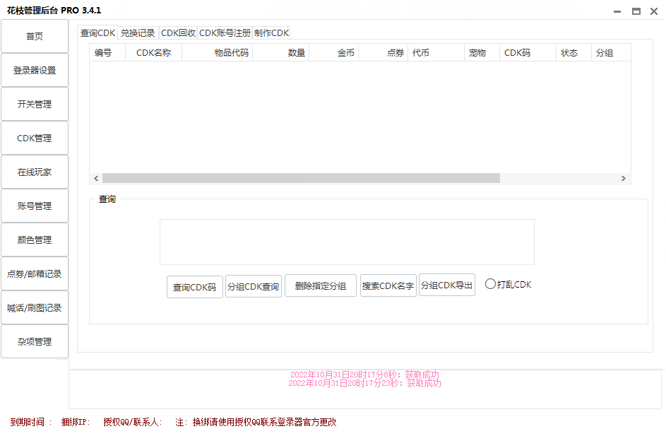This screenshot has width=666, height=436.
Task: Click the 查询CDK码 button
Action: pos(194,288)
